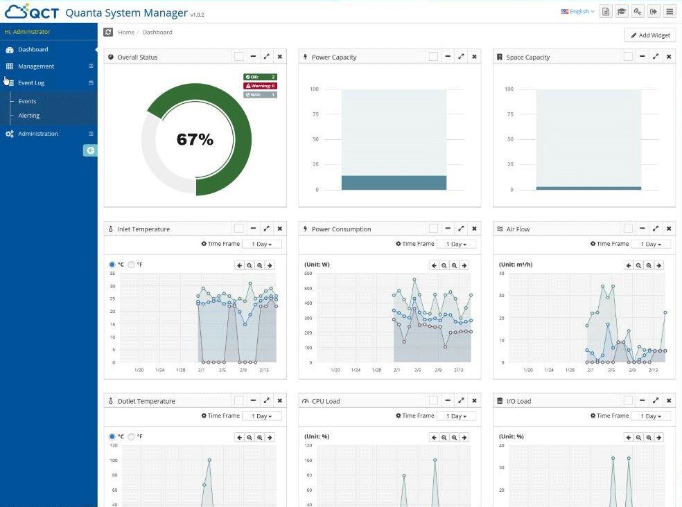
Task: Select the °C radio in Inlet Temperature
Action: (112, 265)
